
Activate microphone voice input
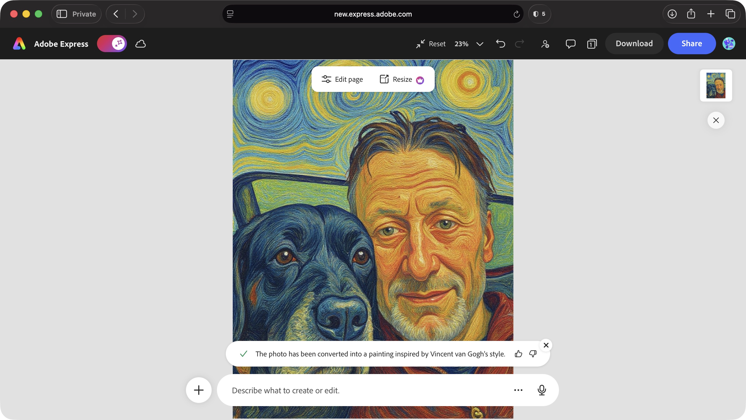click(542, 390)
